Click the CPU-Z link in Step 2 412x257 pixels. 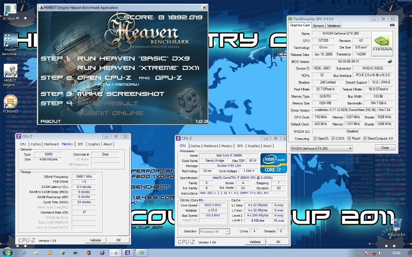tap(118, 78)
